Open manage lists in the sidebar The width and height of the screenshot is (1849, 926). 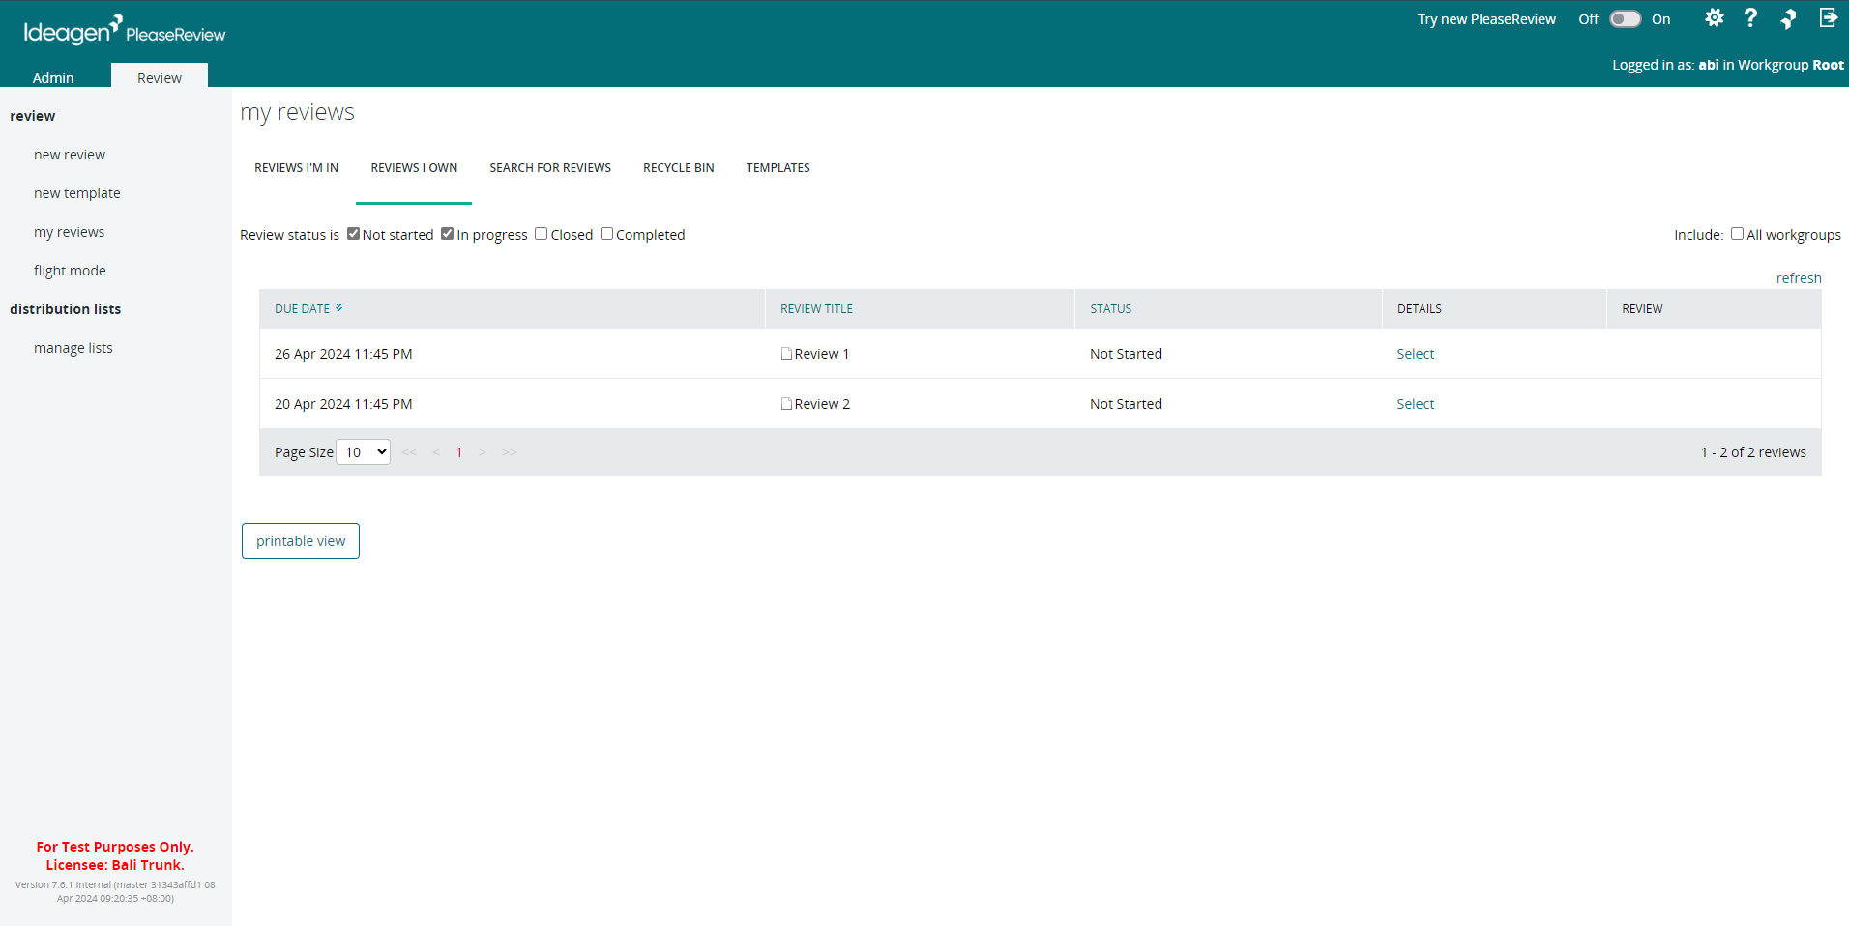point(73,348)
